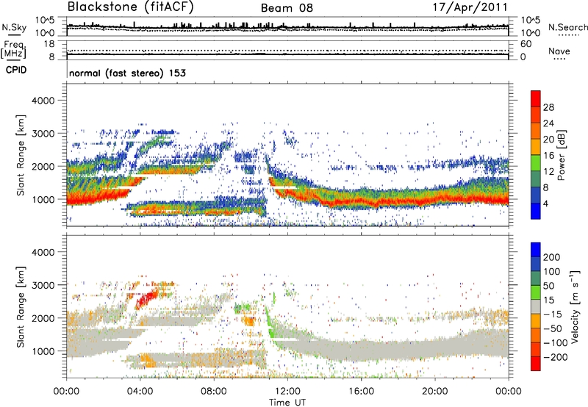Click the Velocity scale value 200
Image resolution: width=588 pixels, height=407 pixels.
pos(552,257)
